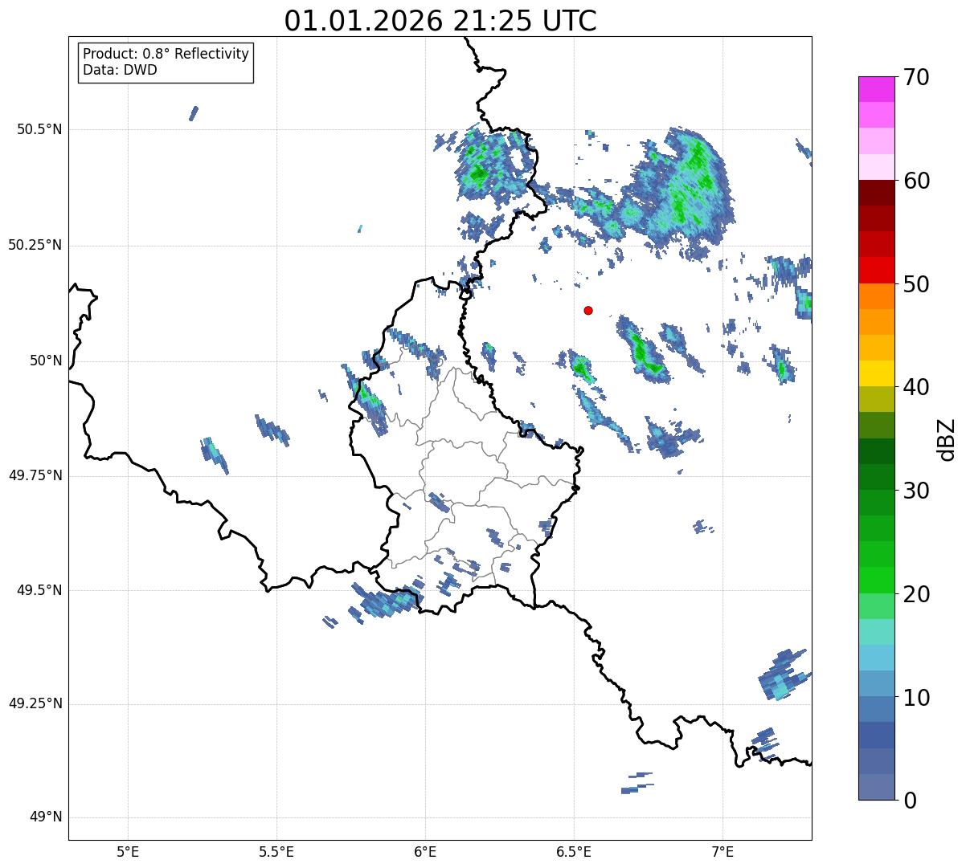966x868 pixels.
Task: Select the dark maroon 60 dBZ color band
Action: click(x=876, y=193)
